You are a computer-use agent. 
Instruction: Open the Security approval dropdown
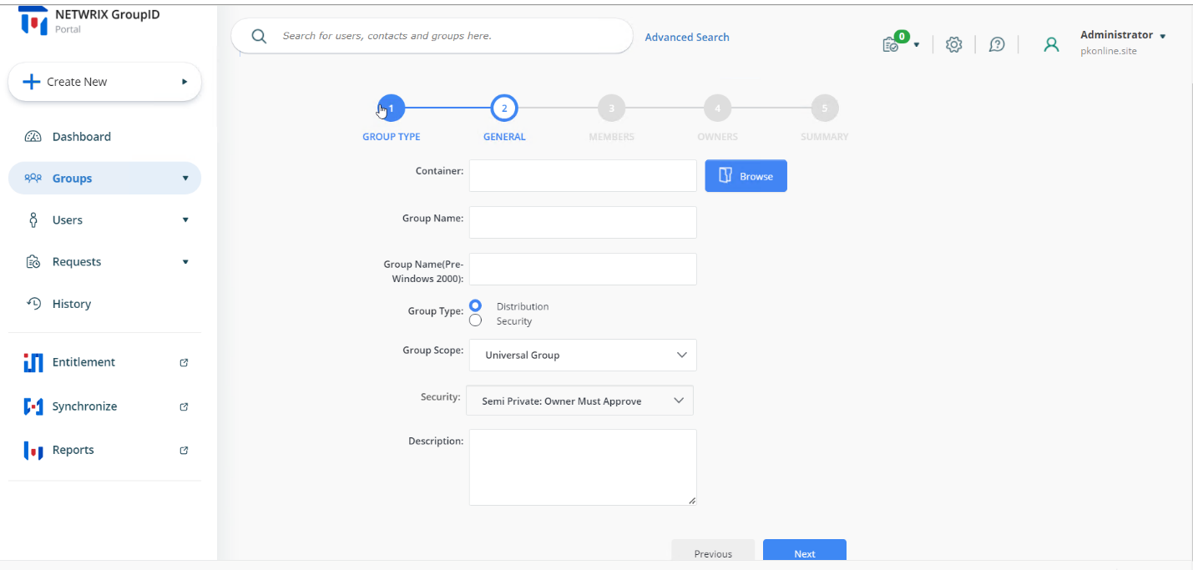coord(579,400)
